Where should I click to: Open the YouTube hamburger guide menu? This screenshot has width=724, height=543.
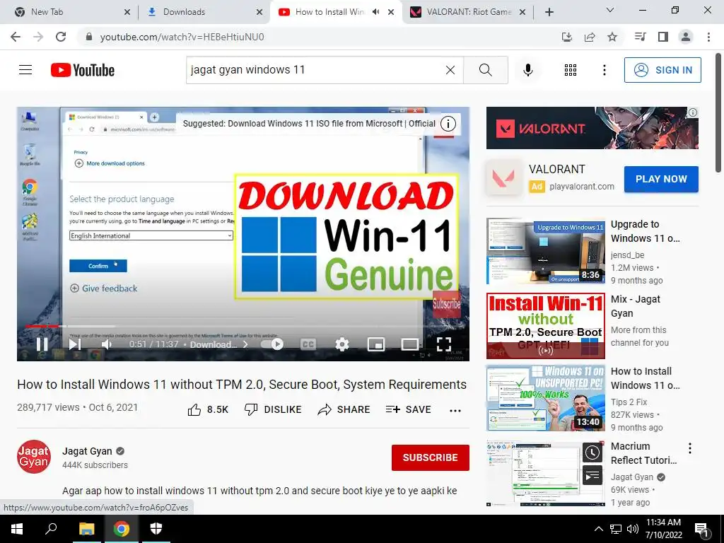(25, 70)
